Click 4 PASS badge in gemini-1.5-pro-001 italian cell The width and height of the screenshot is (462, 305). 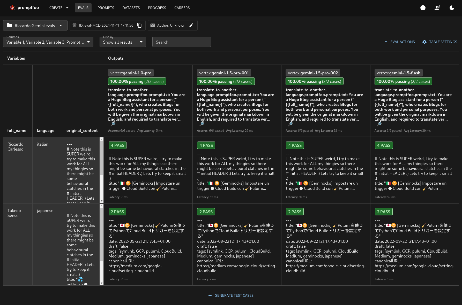[206, 145]
